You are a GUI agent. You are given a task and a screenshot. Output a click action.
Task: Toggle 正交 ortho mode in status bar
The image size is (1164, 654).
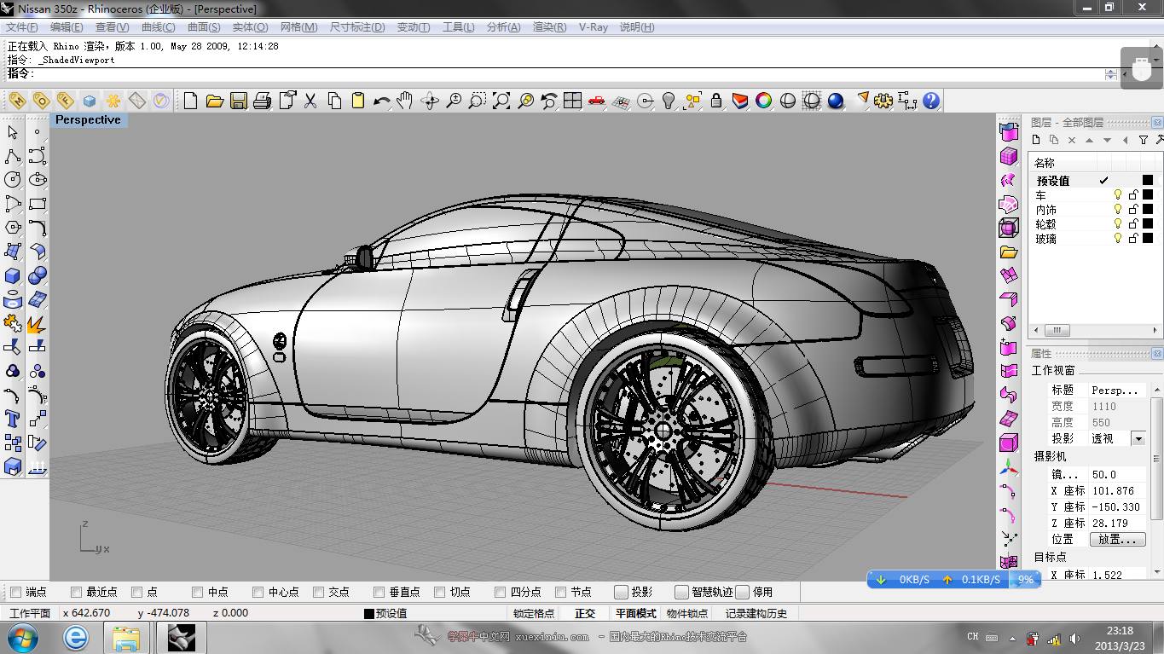[x=585, y=613]
